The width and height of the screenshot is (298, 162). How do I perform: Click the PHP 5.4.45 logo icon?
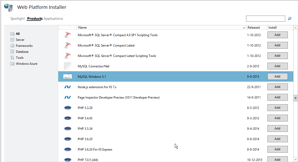click(68, 118)
